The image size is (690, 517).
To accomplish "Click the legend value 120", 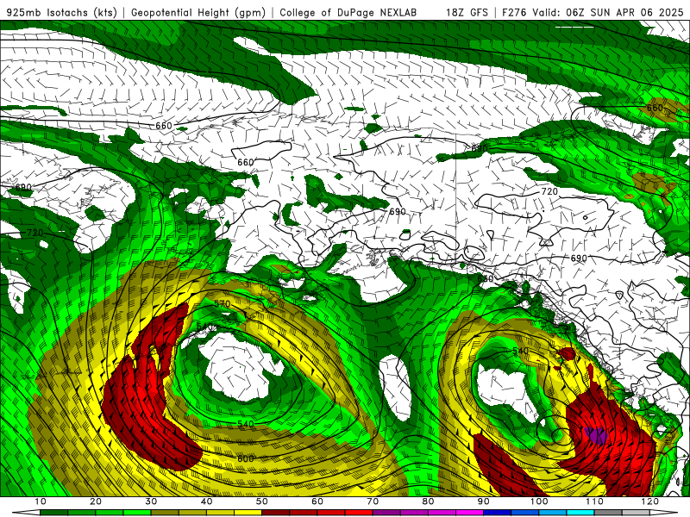I will pos(650,501).
